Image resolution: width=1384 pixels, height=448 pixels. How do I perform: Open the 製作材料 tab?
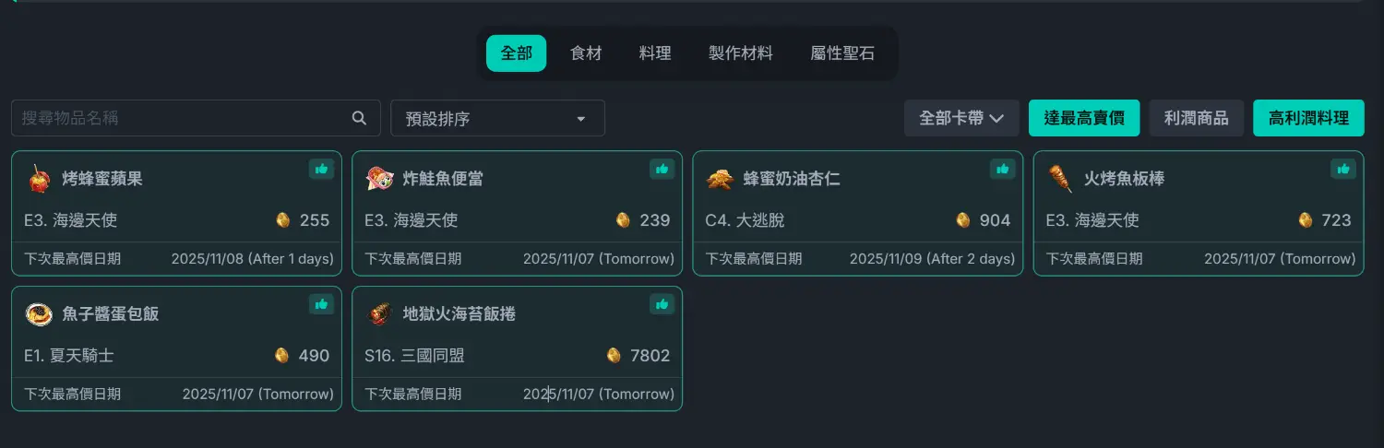(x=741, y=53)
